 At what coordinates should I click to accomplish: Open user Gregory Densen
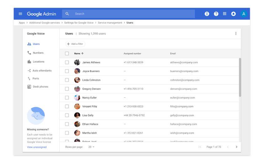(91, 89)
